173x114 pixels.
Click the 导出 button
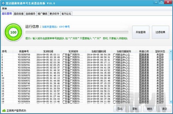click(120, 109)
